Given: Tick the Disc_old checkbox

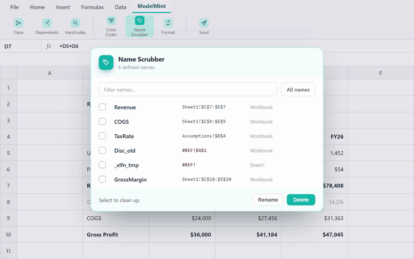Looking at the screenshot, I should [x=103, y=150].
